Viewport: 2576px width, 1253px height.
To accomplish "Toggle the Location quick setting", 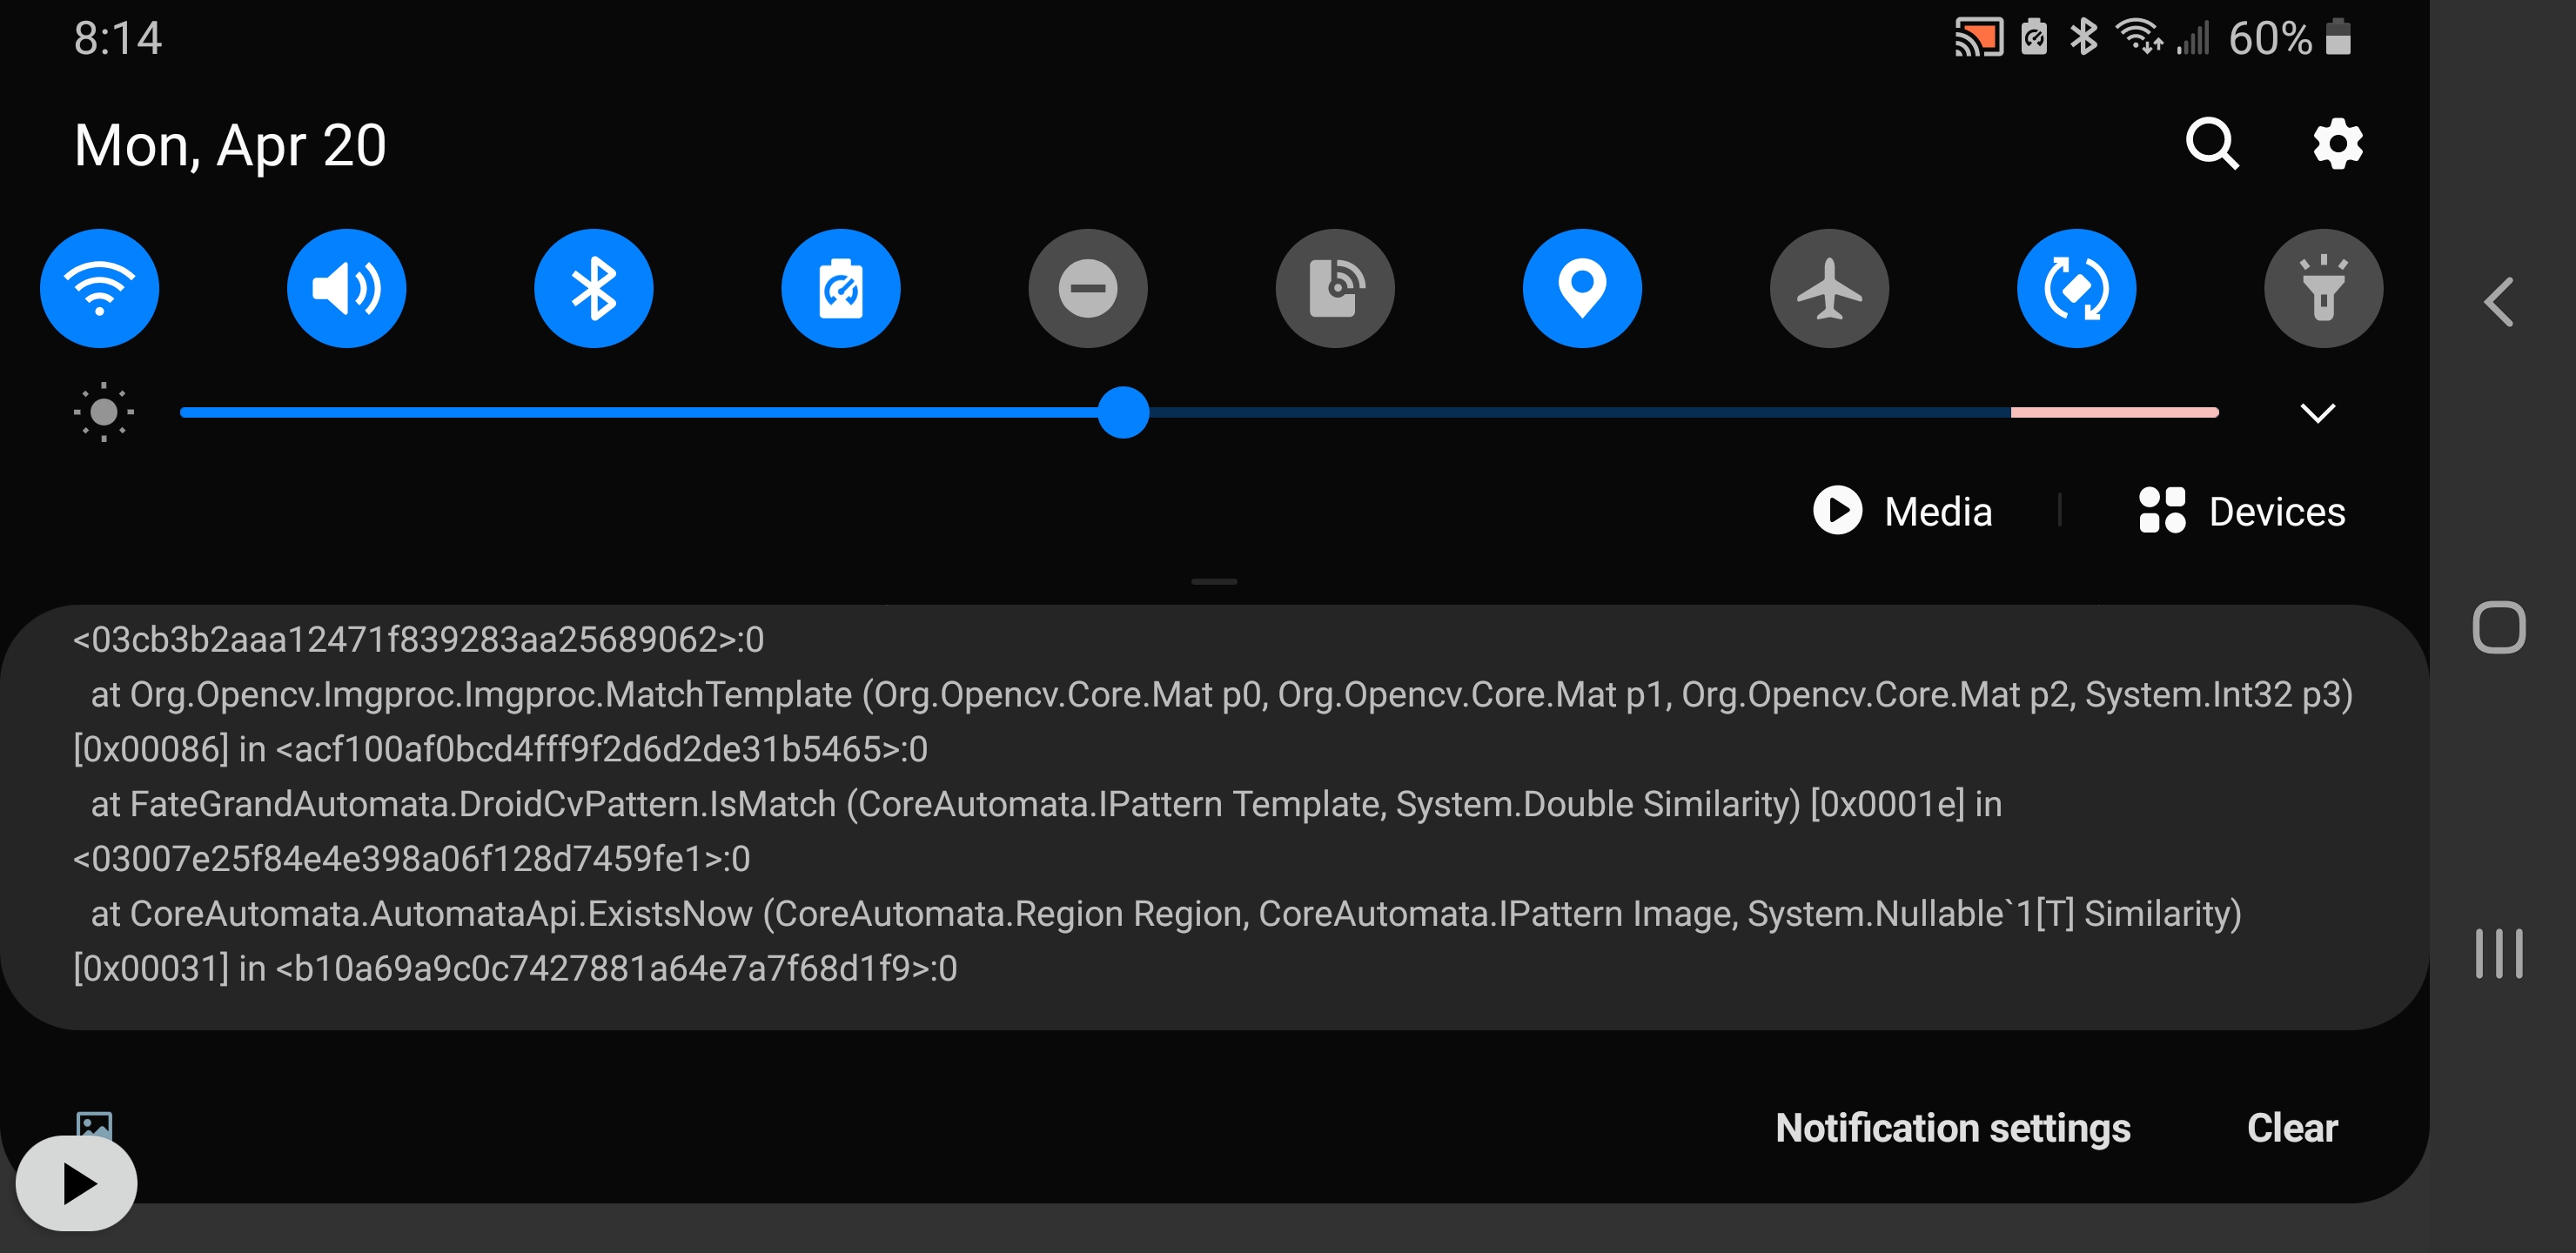I will pyautogui.click(x=1582, y=288).
